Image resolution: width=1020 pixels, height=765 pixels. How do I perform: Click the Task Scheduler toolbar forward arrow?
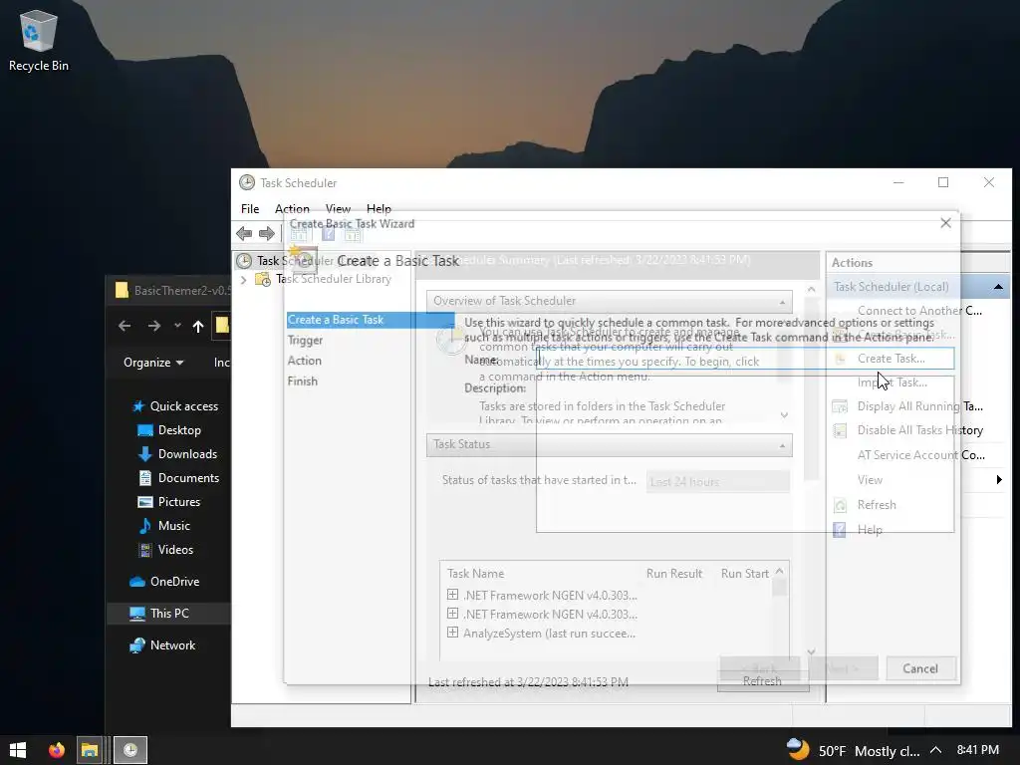[x=267, y=233]
